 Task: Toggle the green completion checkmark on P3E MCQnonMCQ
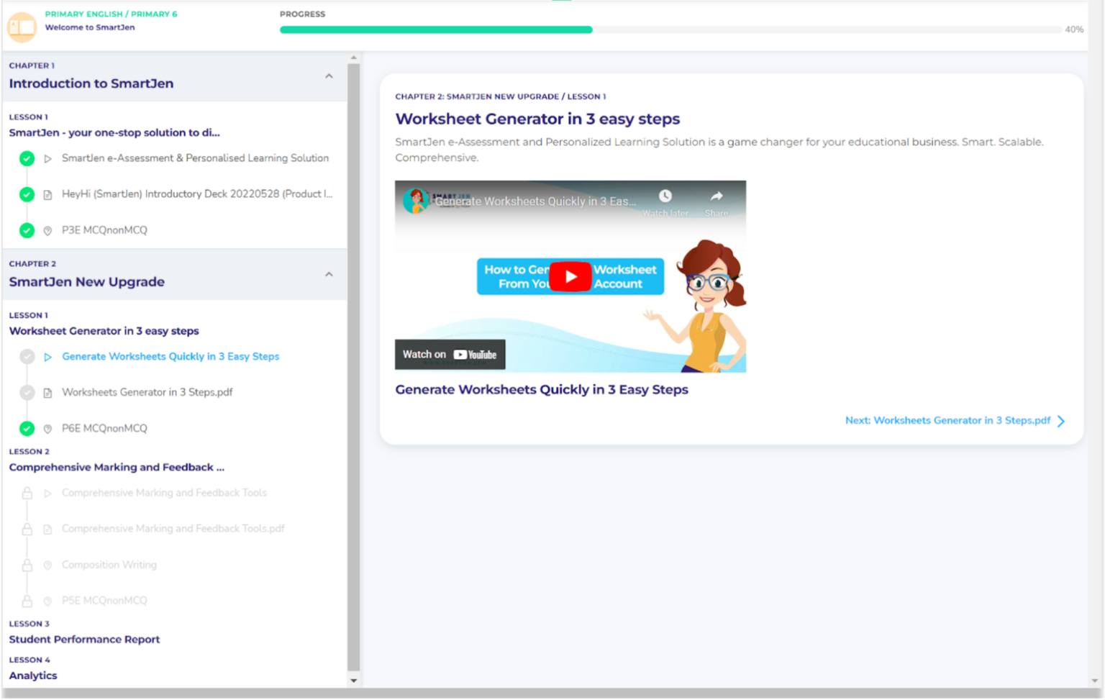(27, 230)
